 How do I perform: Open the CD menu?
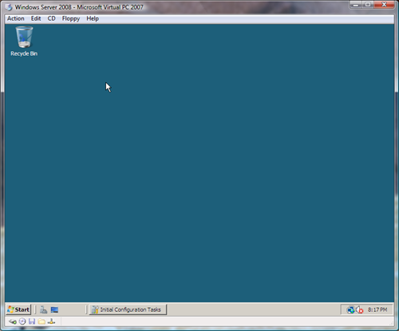click(51, 18)
